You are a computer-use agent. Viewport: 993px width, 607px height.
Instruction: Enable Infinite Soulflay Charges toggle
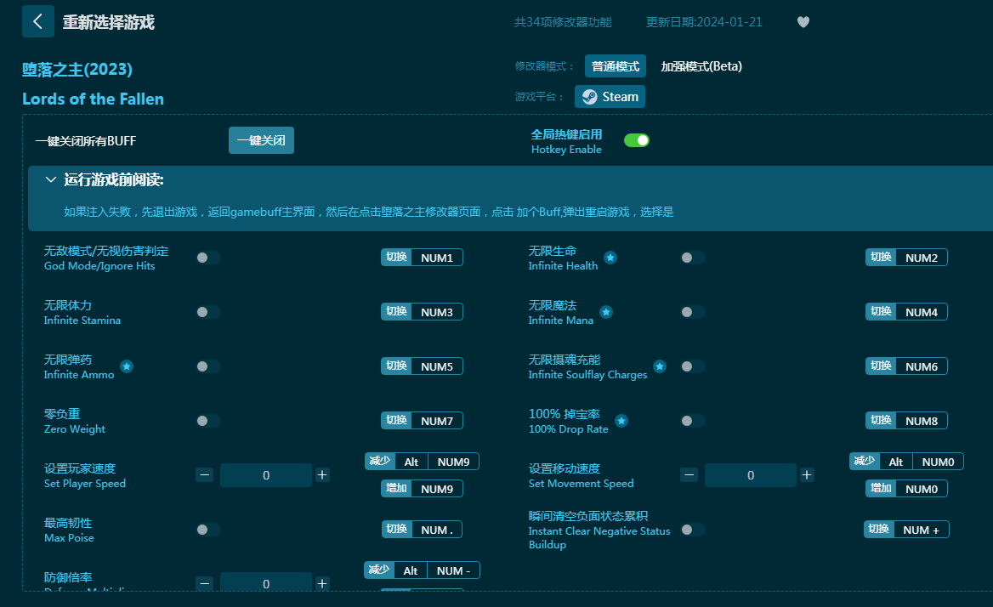pyautogui.click(x=693, y=366)
